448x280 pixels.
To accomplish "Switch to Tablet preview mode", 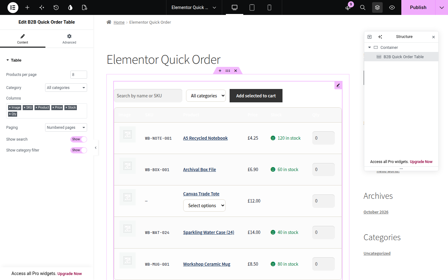I will coord(252,7).
